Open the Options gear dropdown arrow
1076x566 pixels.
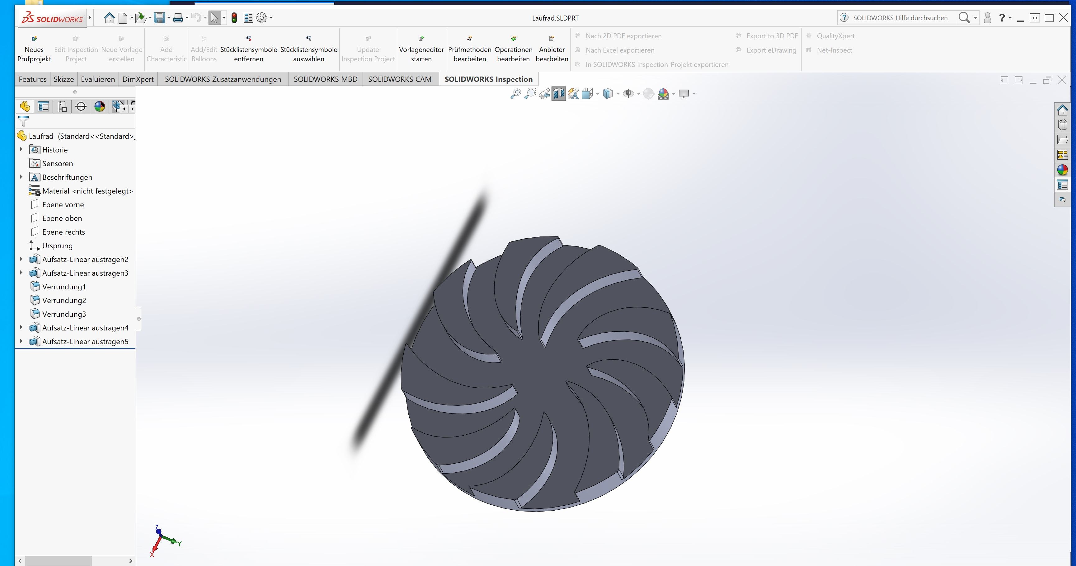pos(271,18)
